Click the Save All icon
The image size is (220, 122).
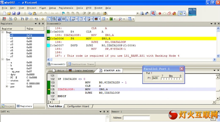point(18,13)
